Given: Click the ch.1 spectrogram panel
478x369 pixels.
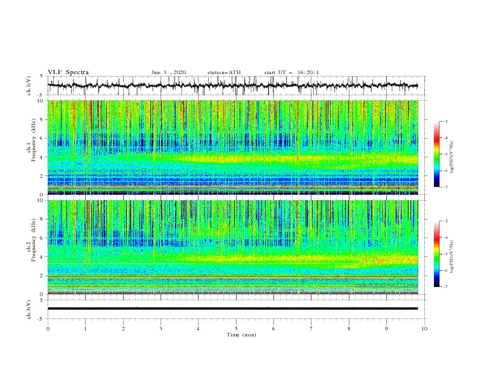Looking at the screenshot, I should tap(233, 147).
